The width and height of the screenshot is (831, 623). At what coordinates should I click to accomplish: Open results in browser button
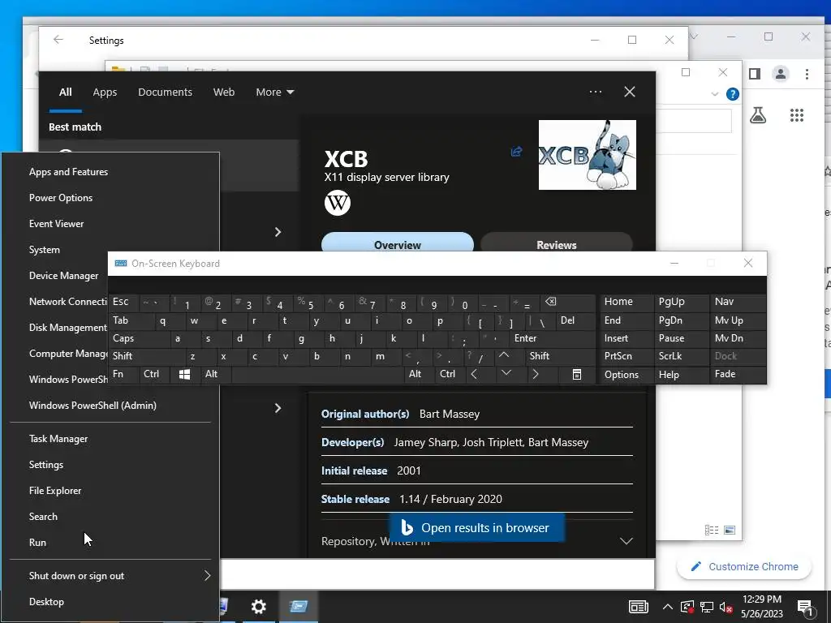[x=476, y=527]
